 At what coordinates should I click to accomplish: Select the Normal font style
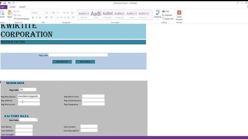pos(84,15)
